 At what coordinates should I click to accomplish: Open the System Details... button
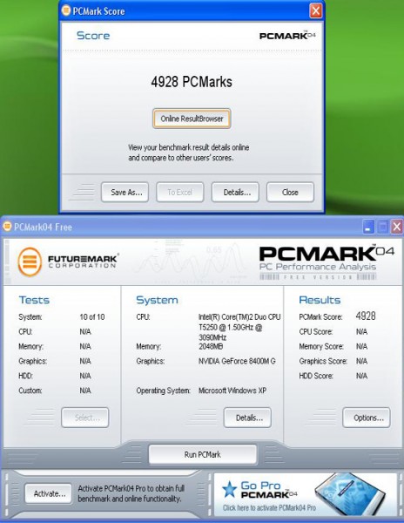247,418
